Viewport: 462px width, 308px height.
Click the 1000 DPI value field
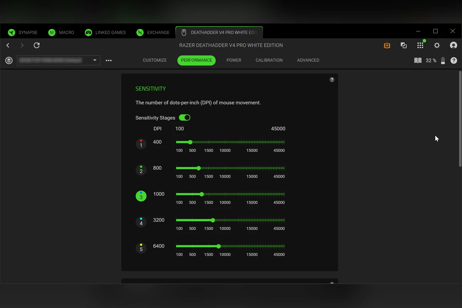point(159,194)
